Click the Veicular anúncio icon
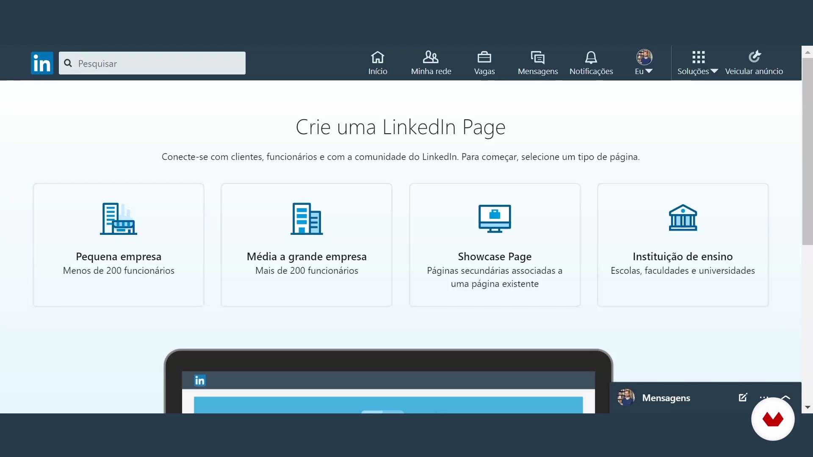 pyautogui.click(x=755, y=57)
